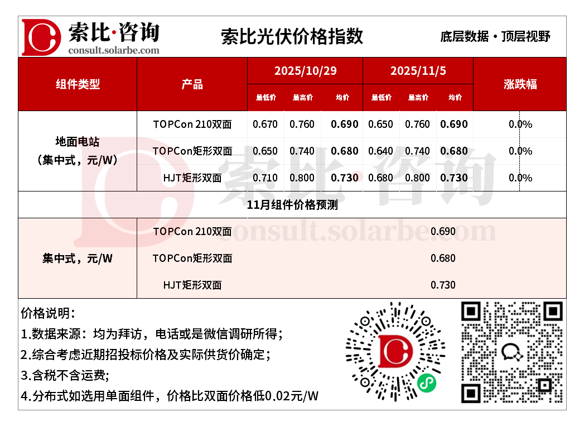584x426 pixels.
Task: Click the 底层数据·顶层视野 slogan text
Action: [495, 36]
